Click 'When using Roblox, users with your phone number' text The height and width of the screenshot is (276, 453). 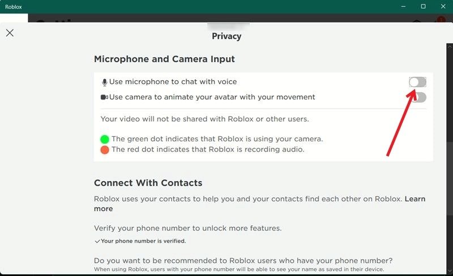click(x=239, y=269)
